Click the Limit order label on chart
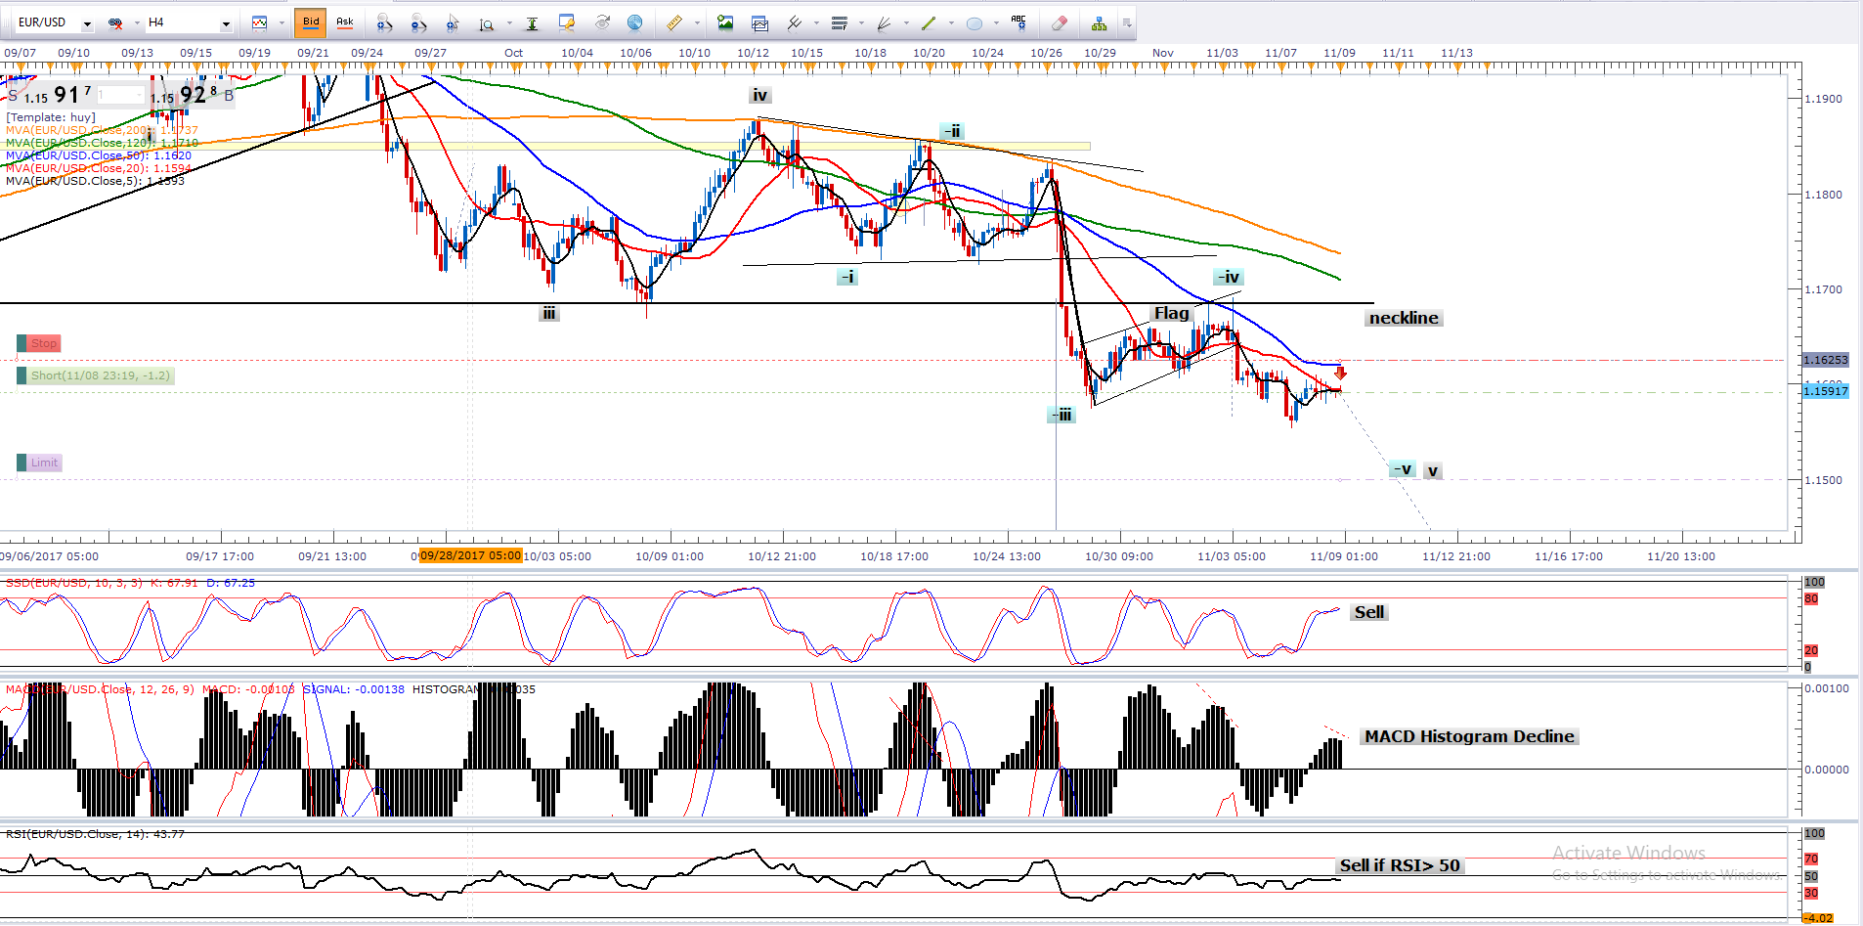 pyautogui.click(x=44, y=463)
